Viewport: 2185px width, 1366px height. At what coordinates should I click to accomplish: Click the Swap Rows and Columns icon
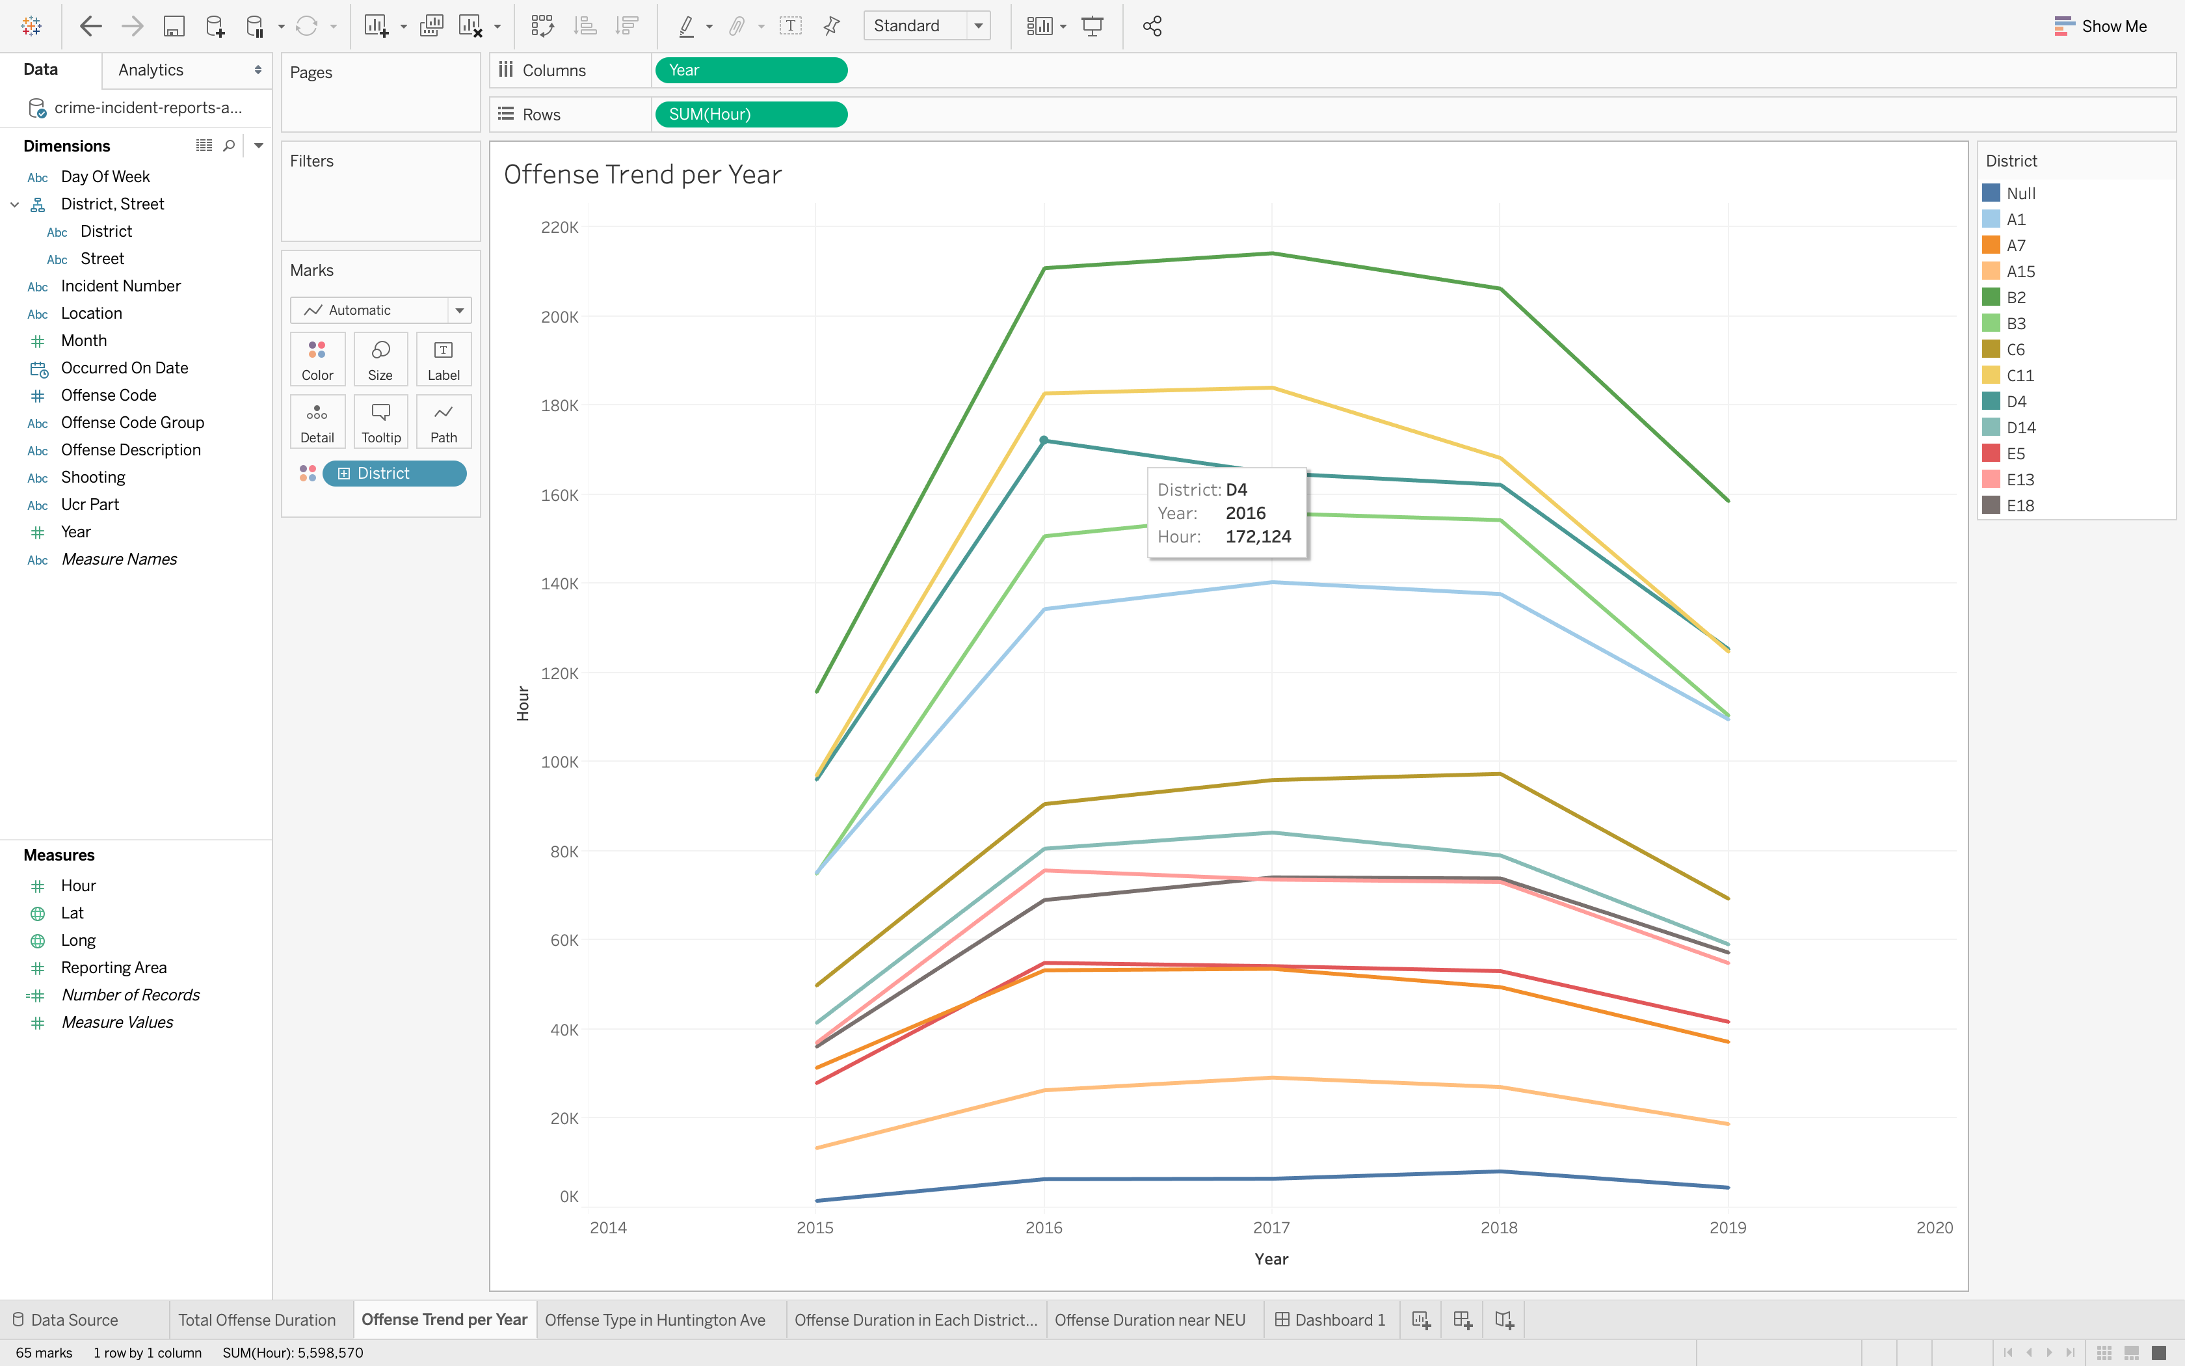[542, 26]
